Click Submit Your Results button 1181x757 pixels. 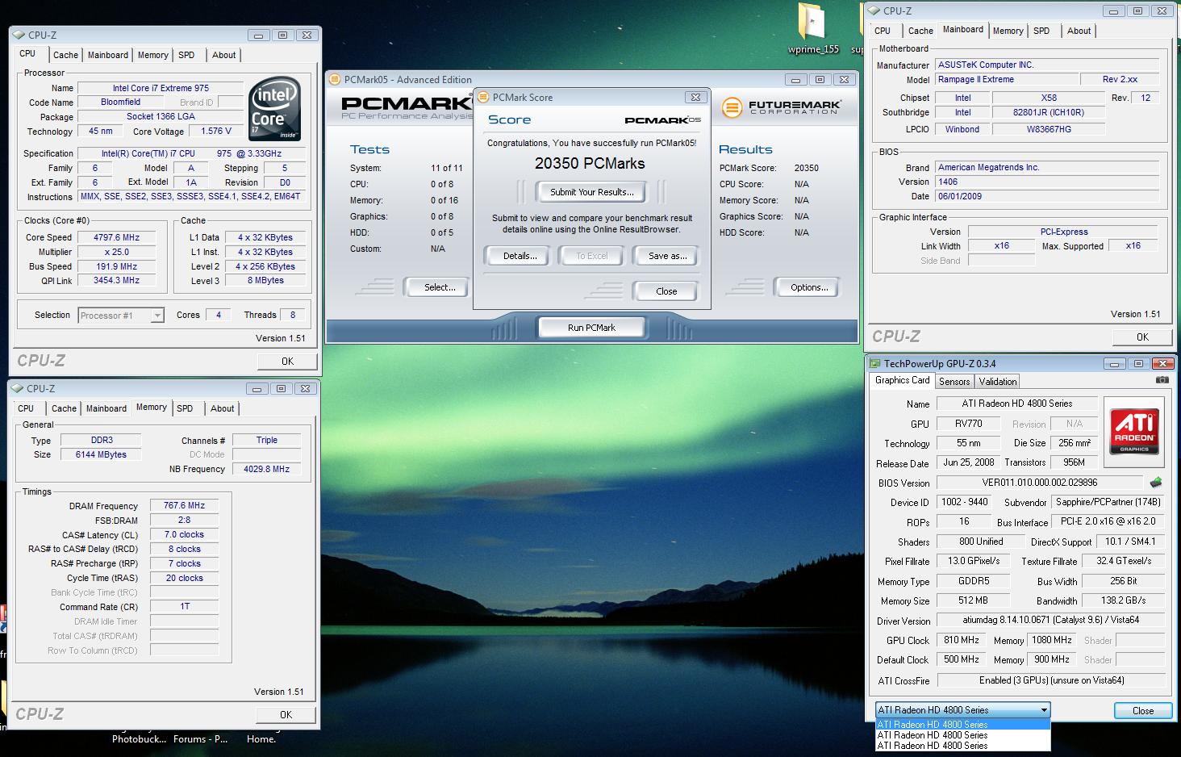[592, 192]
